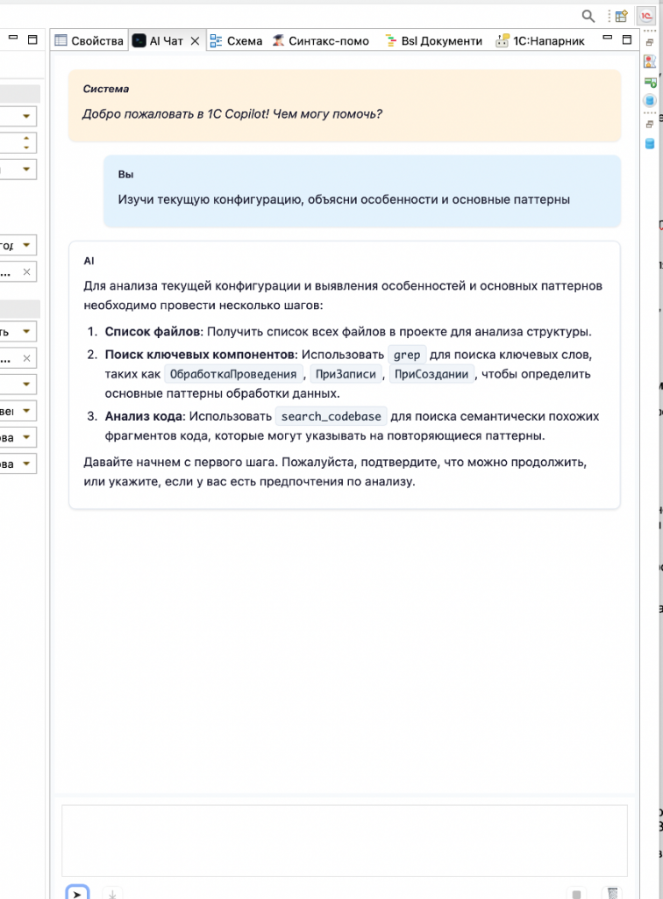Expand the dropdown ending in 'вег'
The height and width of the screenshot is (899, 663).
pyautogui.click(x=26, y=411)
